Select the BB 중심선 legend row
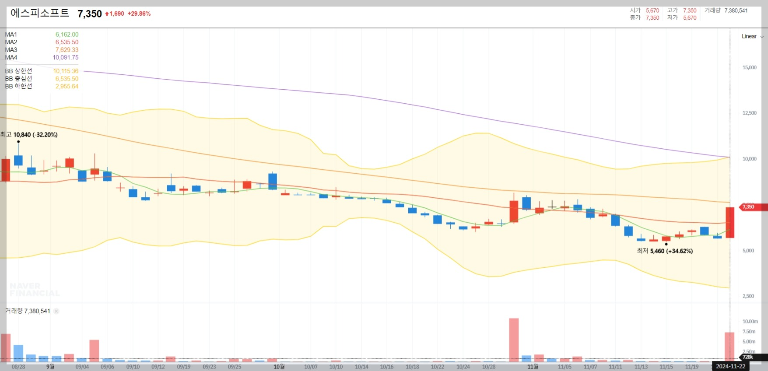 click(x=42, y=79)
